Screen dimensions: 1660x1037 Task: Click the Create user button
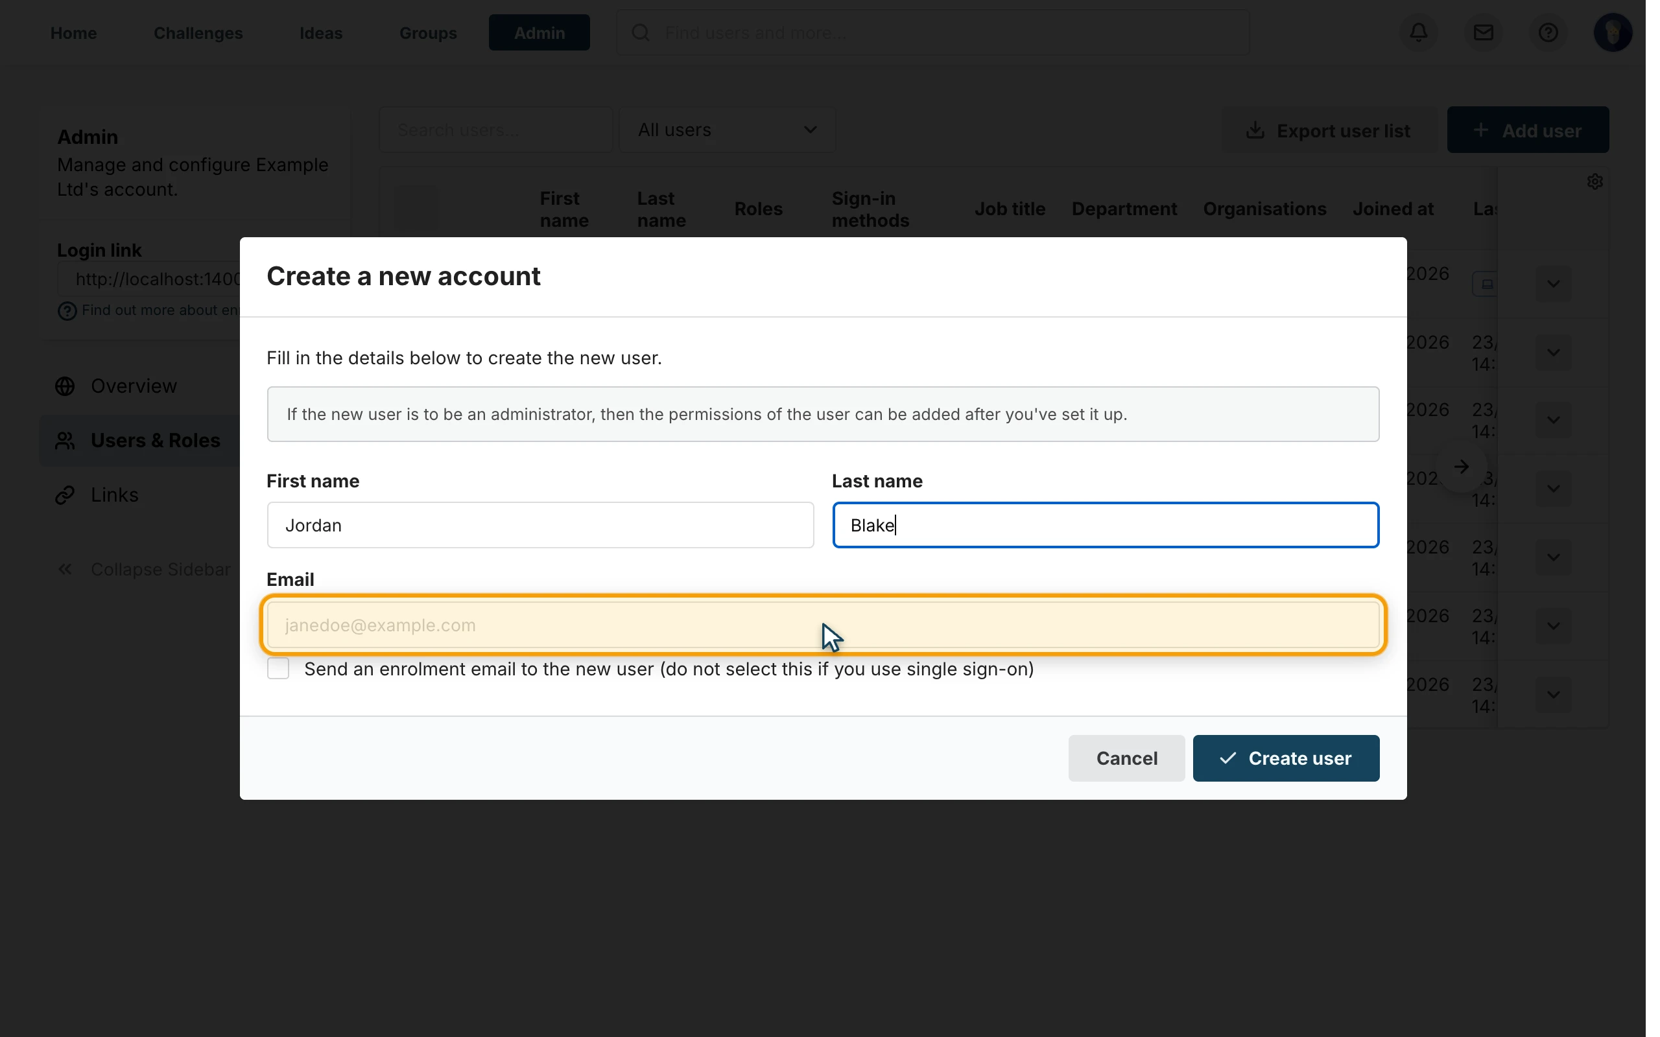click(1285, 758)
